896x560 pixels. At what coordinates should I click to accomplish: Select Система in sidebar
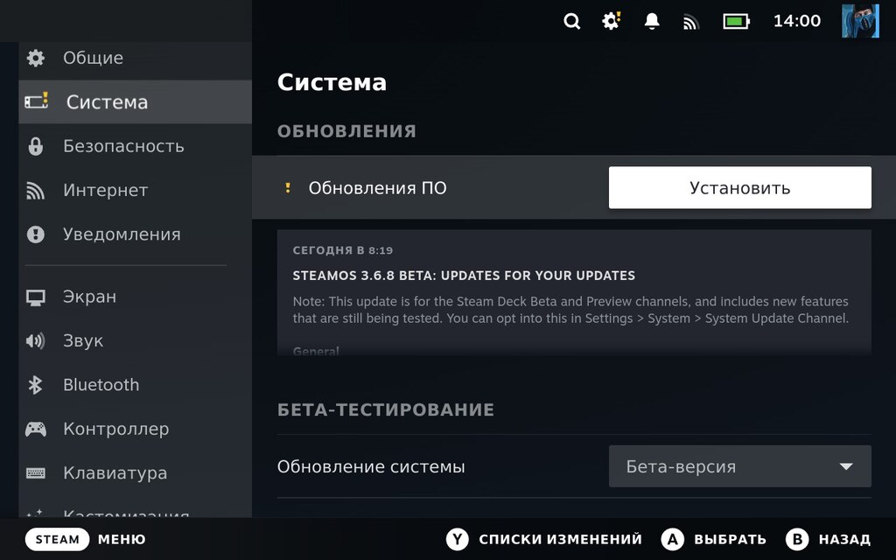click(135, 101)
